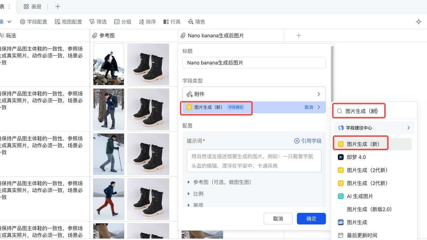Screen dimensions: 427x240
Task: Focus the 提示词 prompt text area
Action: pos(254,161)
